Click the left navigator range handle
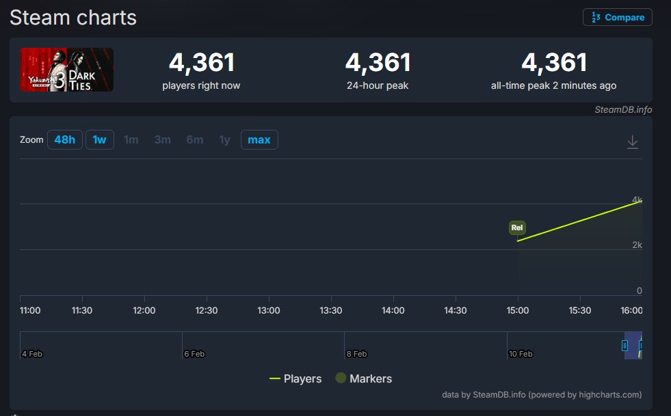The width and height of the screenshot is (671, 416). point(624,345)
